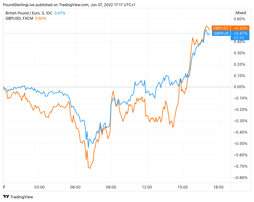This screenshot has height=202, width=254.
Task: Click the 06:00 time axis label
Action: pos(75,187)
